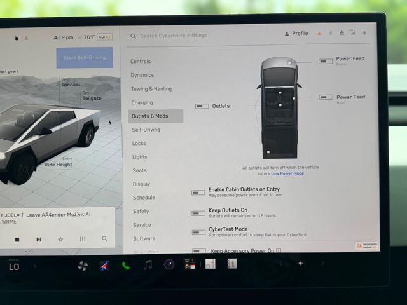Open the Charging settings section

coord(142,102)
